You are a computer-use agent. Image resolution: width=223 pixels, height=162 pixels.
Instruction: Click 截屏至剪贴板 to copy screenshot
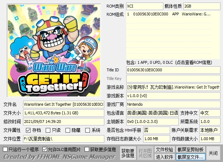[190, 149]
